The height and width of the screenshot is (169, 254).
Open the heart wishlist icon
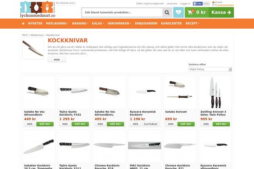tap(179, 12)
